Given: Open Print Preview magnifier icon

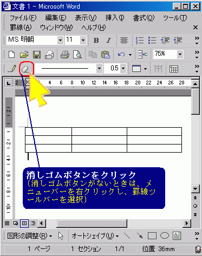Looking at the screenshot, I should (77, 55).
